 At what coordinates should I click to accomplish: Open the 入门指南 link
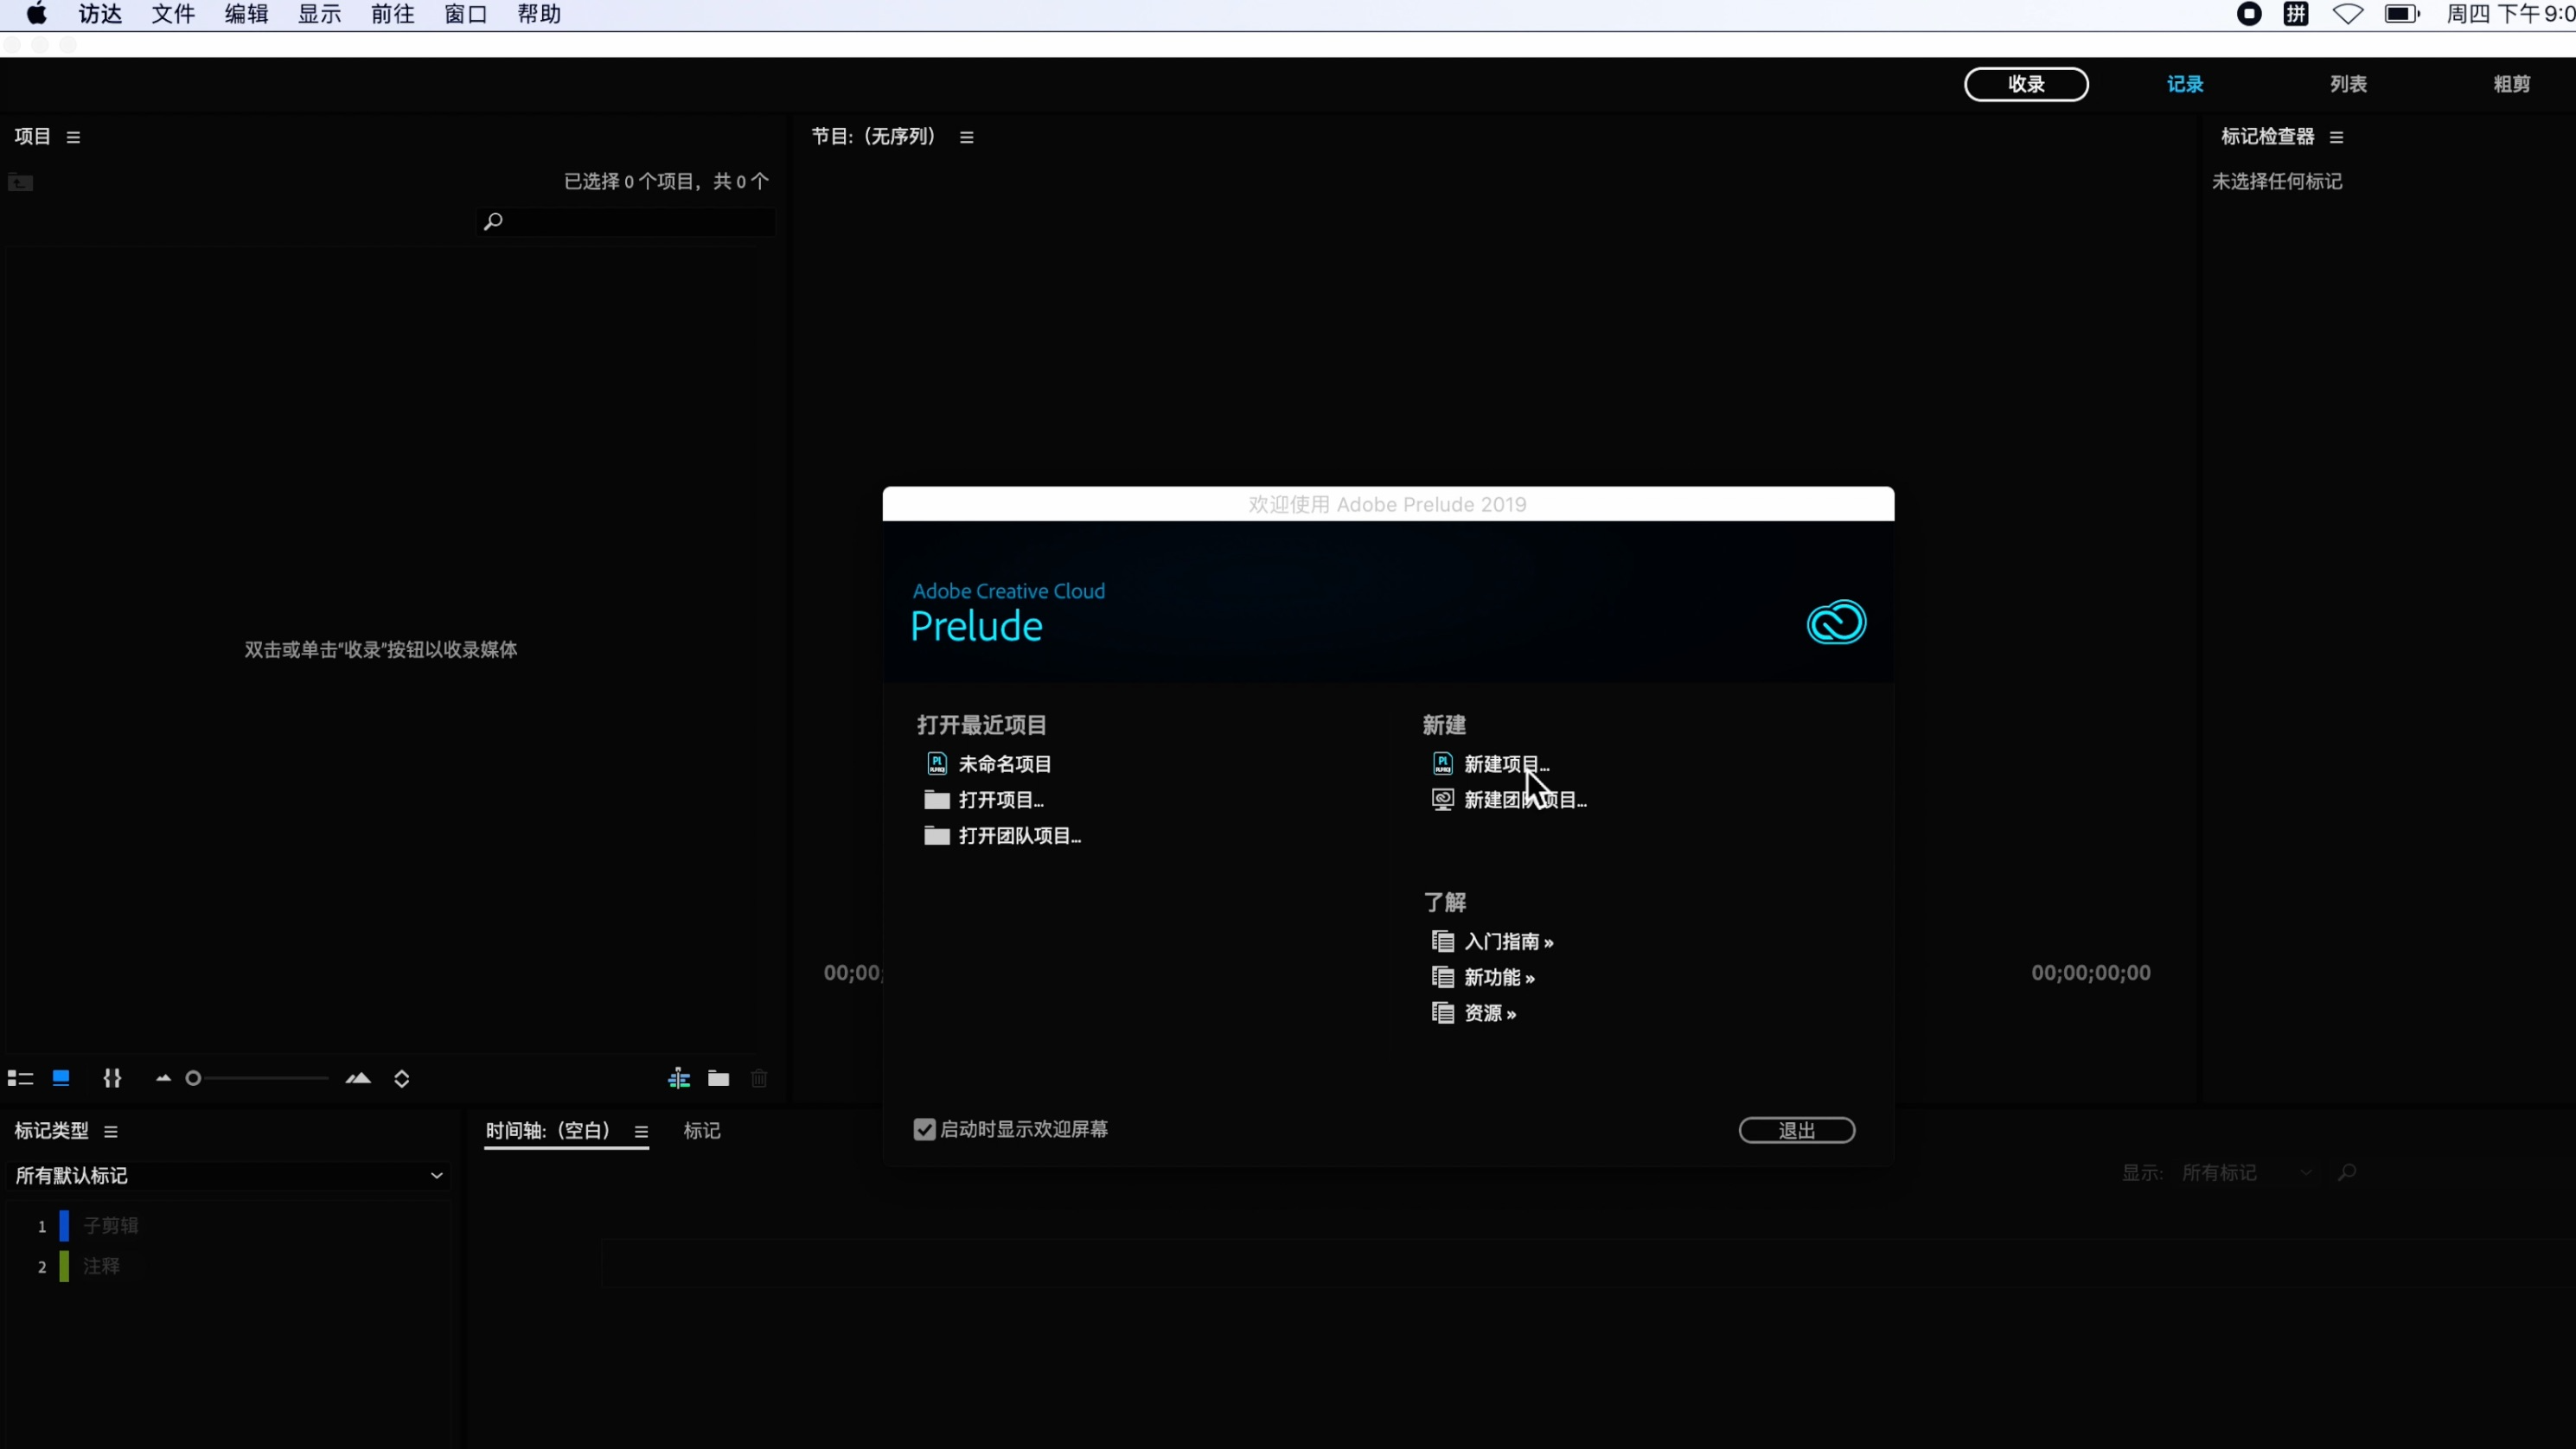tap(1508, 942)
